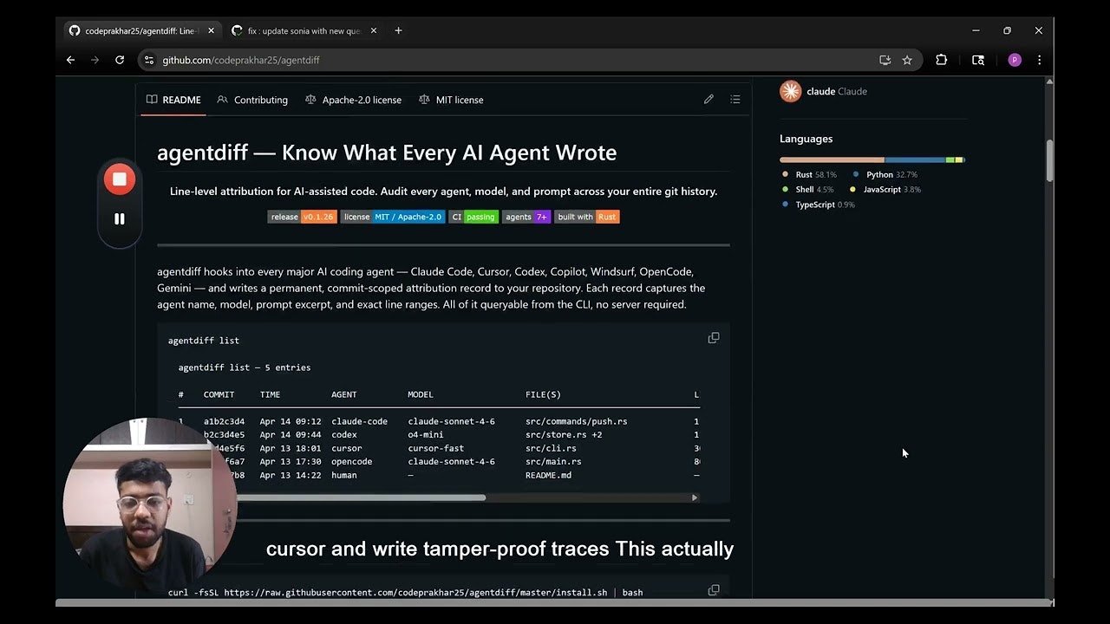Open the browser extensions puzzle icon
This screenshot has height=624, width=1110.
(941, 60)
